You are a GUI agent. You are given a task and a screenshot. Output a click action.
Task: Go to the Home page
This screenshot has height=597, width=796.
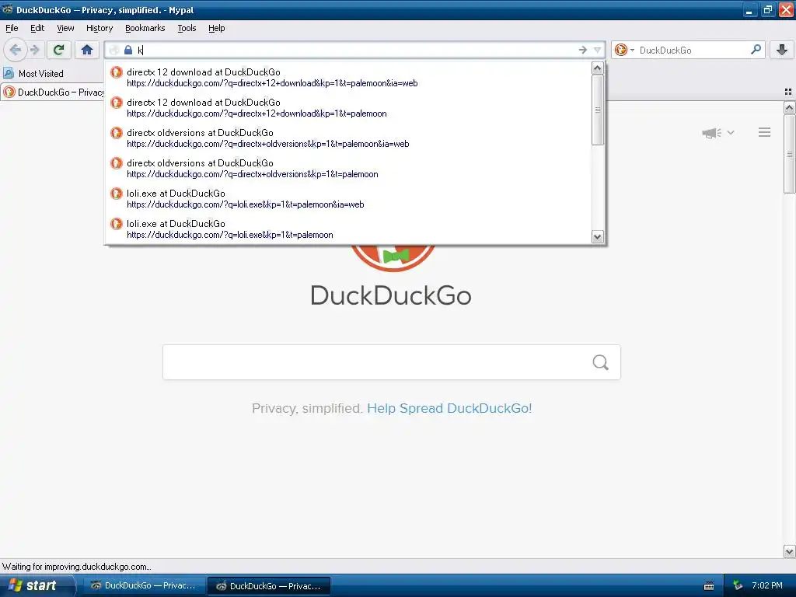(87, 50)
